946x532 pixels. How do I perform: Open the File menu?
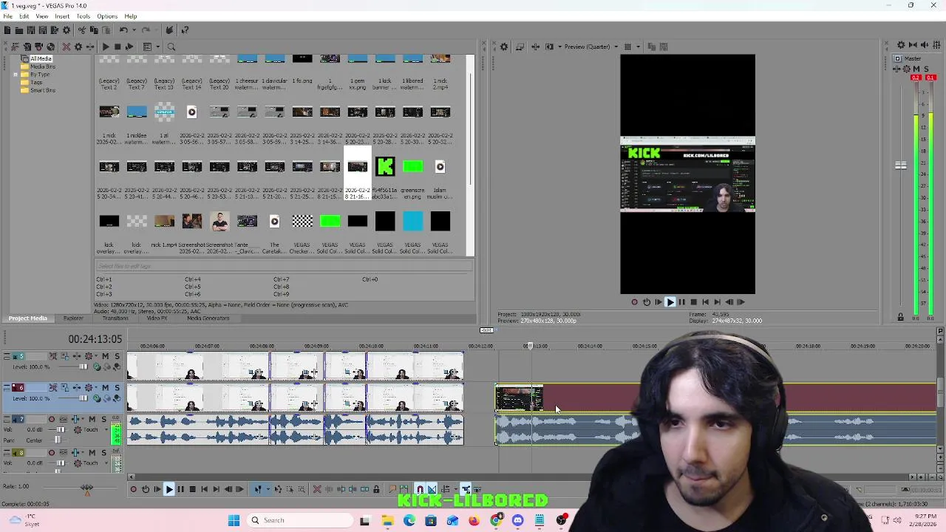coord(7,16)
